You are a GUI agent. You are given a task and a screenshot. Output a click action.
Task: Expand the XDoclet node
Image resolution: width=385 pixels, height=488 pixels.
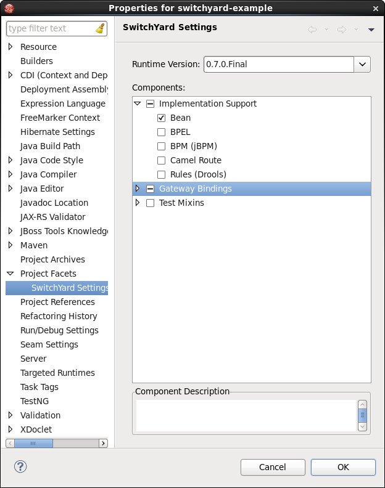click(x=10, y=429)
